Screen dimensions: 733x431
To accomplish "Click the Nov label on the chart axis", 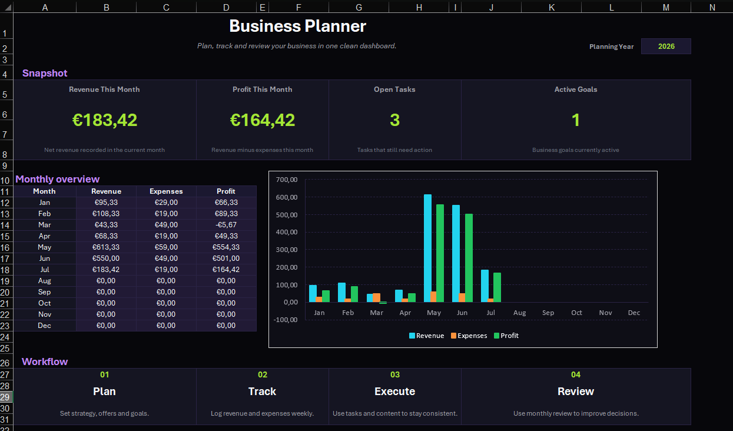I will (605, 313).
